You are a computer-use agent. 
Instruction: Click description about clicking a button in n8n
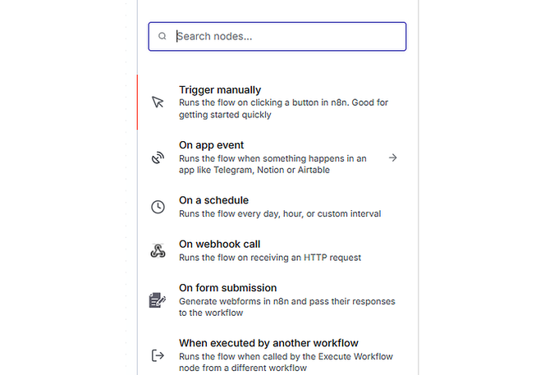click(283, 109)
